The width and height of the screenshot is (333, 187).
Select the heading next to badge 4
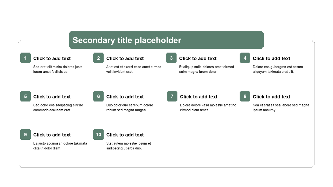point(271,58)
